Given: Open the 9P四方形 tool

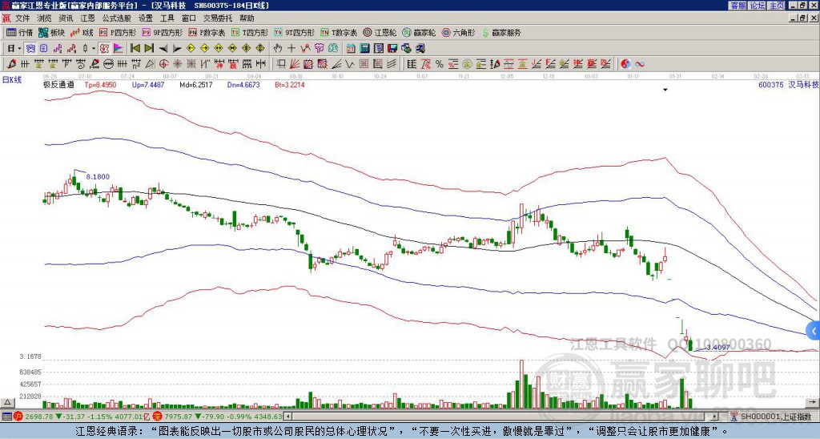Looking at the screenshot, I should click(162, 32).
